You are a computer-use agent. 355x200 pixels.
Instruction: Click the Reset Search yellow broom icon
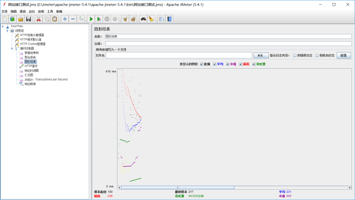[x=151, y=19]
